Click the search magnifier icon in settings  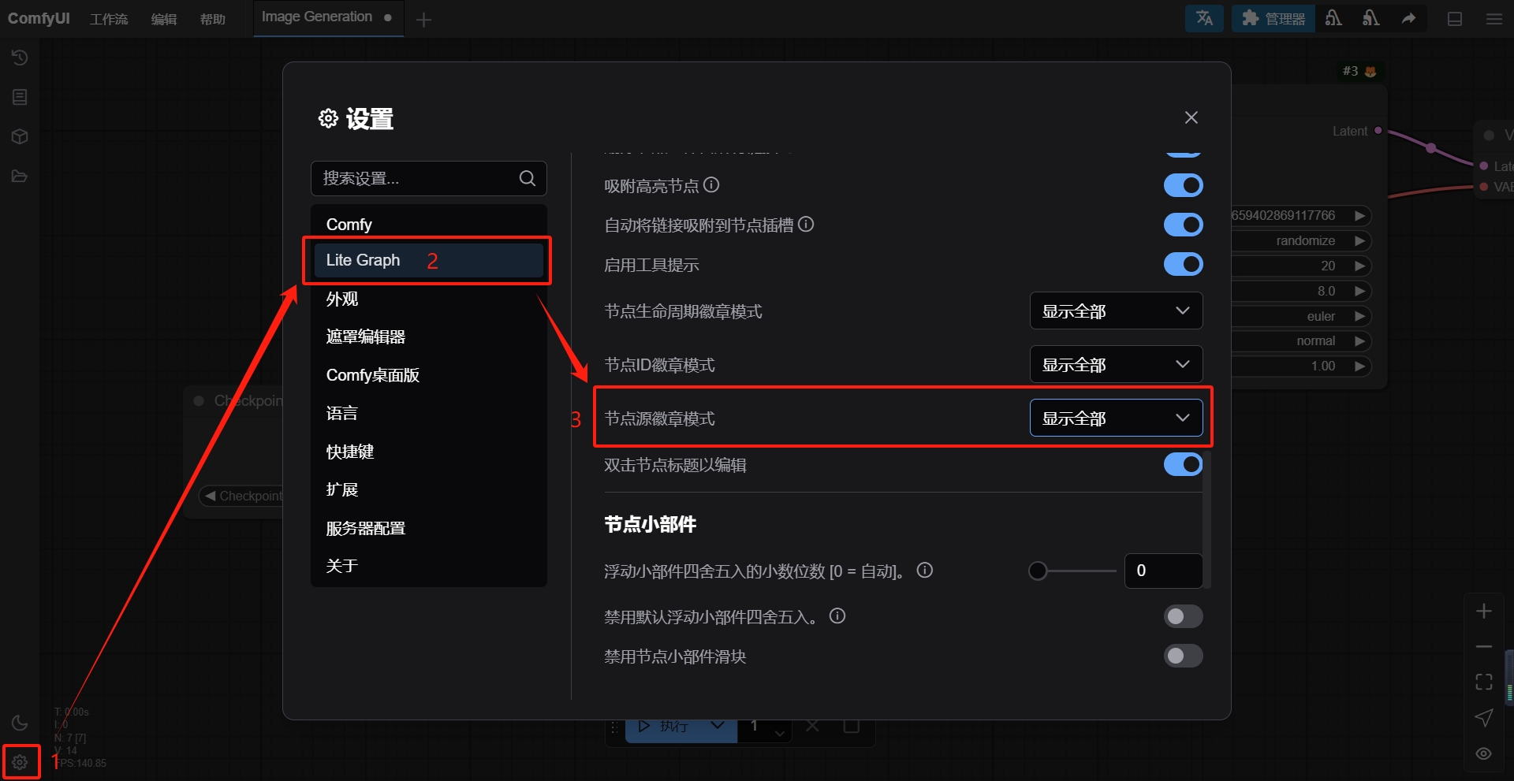528,178
